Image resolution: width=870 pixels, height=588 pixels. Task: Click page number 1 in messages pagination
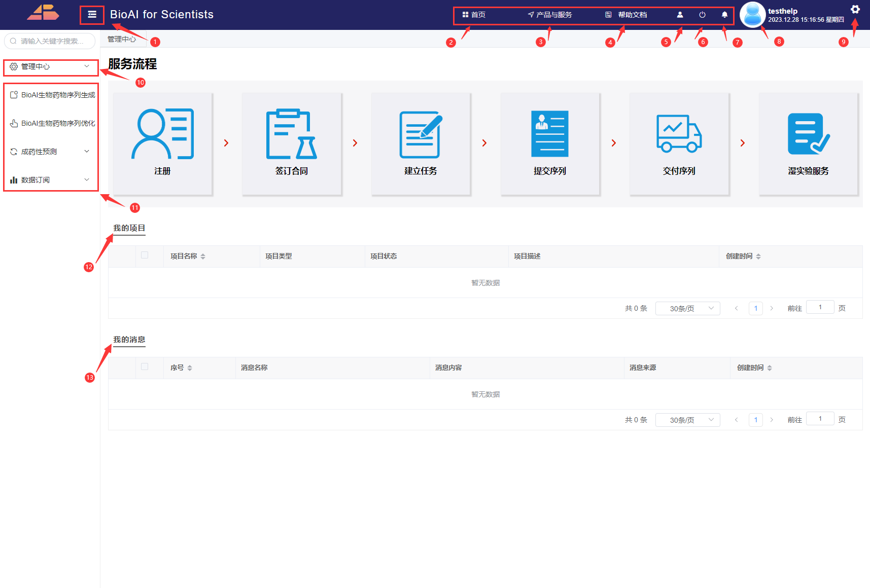[756, 420]
